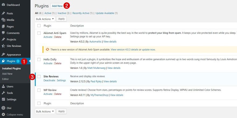Click the Dashboard gauge icon
Viewport: 237px width, 118px height.
click(3, 5)
